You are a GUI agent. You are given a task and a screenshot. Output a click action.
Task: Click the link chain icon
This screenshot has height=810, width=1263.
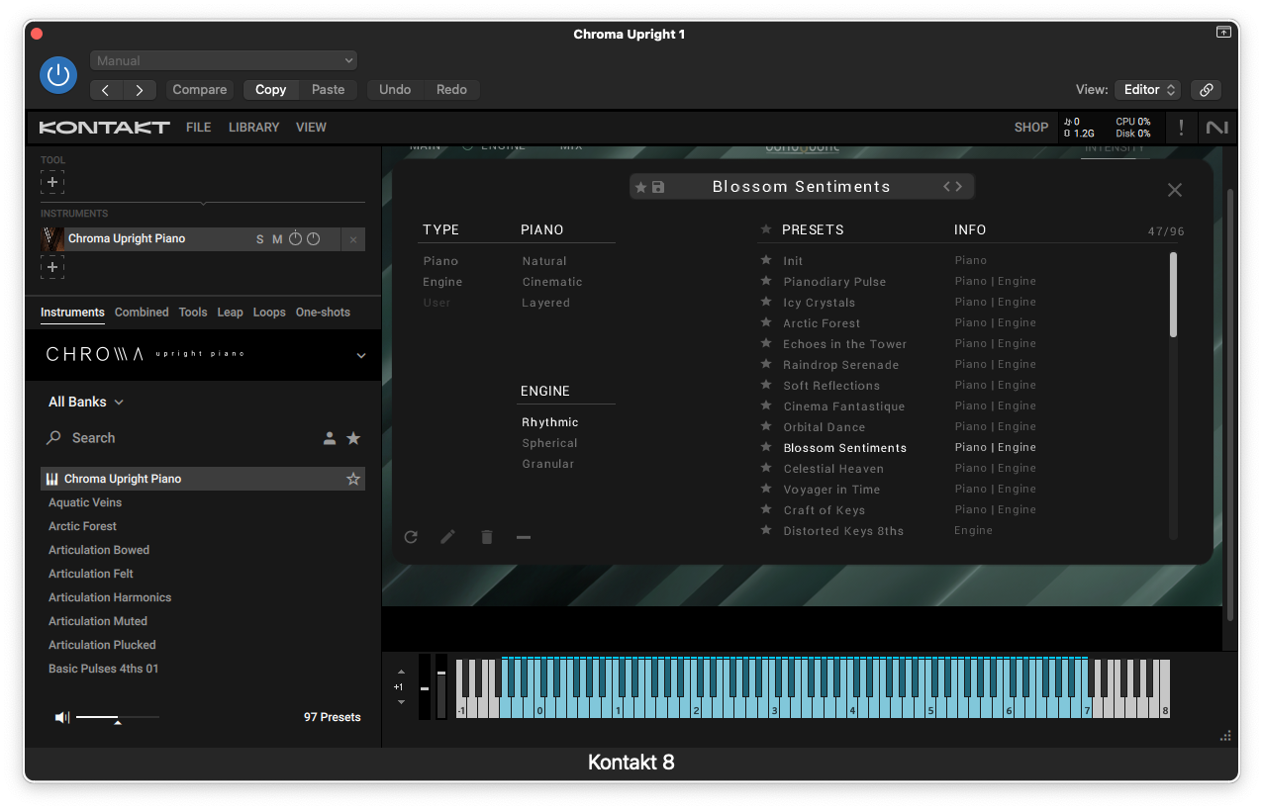[x=1206, y=90]
